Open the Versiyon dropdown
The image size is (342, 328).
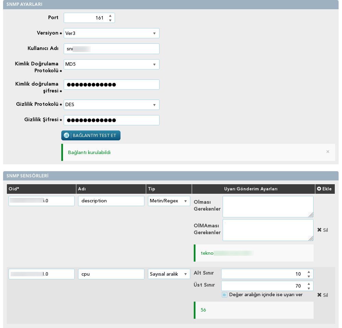(x=112, y=33)
